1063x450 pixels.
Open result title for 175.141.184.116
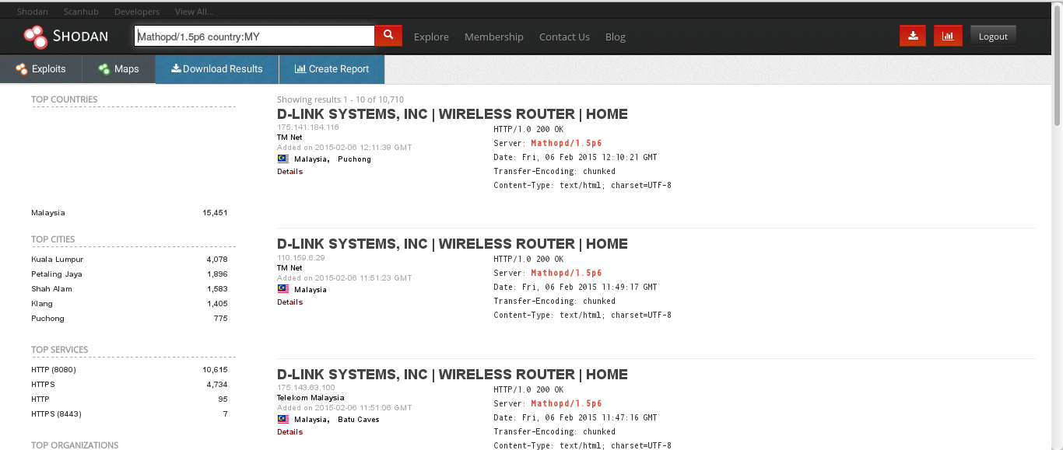click(x=452, y=114)
